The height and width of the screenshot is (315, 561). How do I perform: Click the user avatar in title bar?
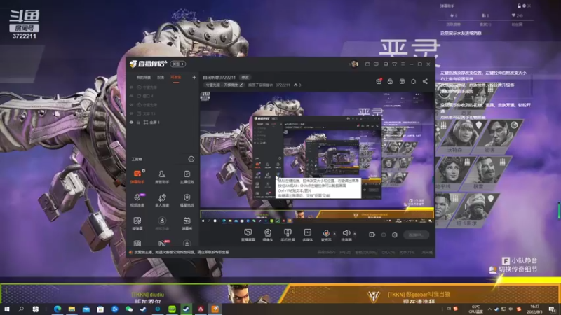[355, 64]
